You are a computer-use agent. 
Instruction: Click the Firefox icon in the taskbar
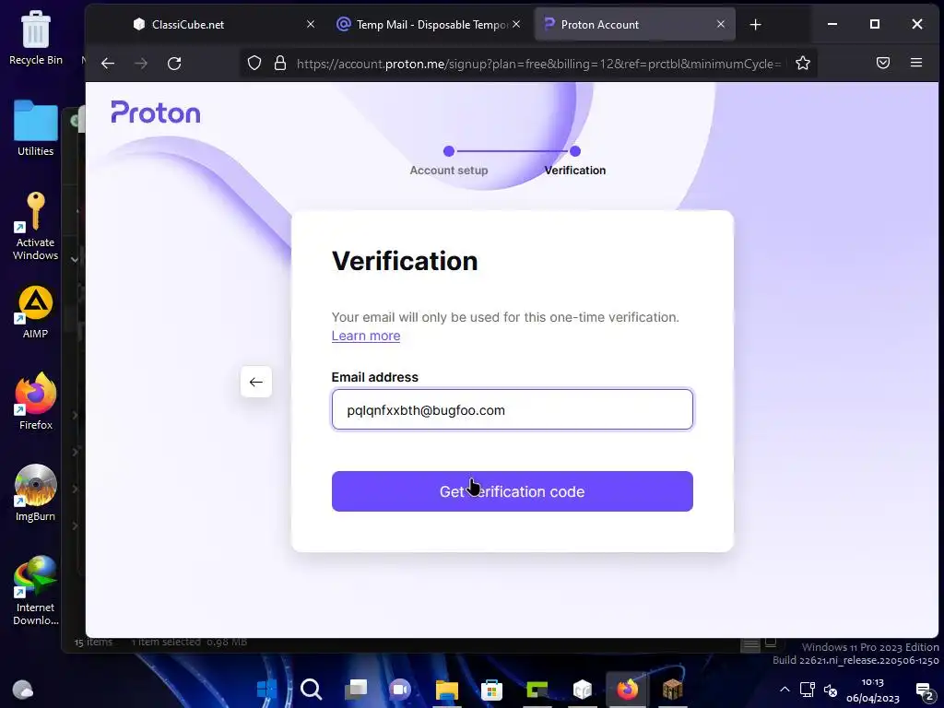point(627,689)
